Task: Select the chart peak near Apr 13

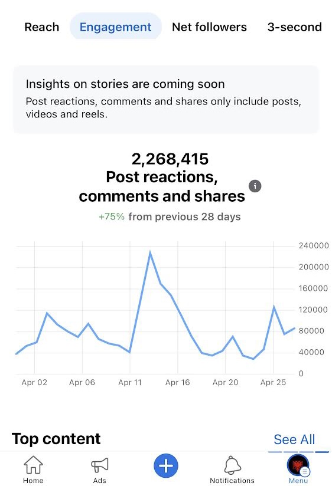Action: point(150,252)
